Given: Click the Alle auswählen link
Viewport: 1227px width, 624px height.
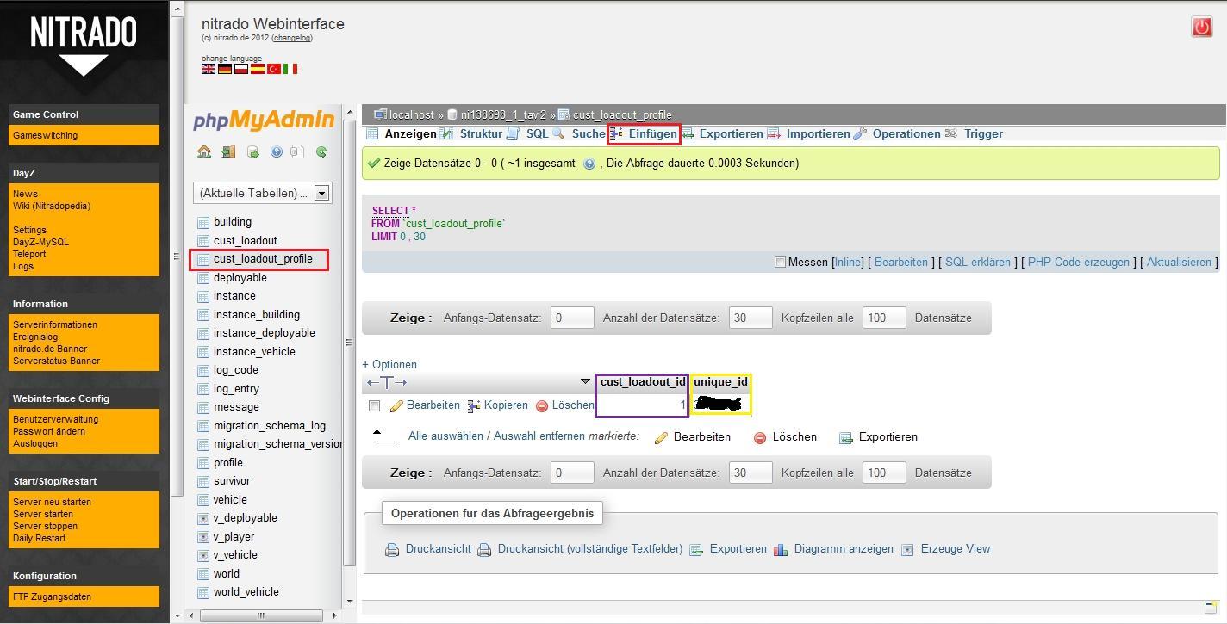Looking at the screenshot, I should click(x=445, y=436).
